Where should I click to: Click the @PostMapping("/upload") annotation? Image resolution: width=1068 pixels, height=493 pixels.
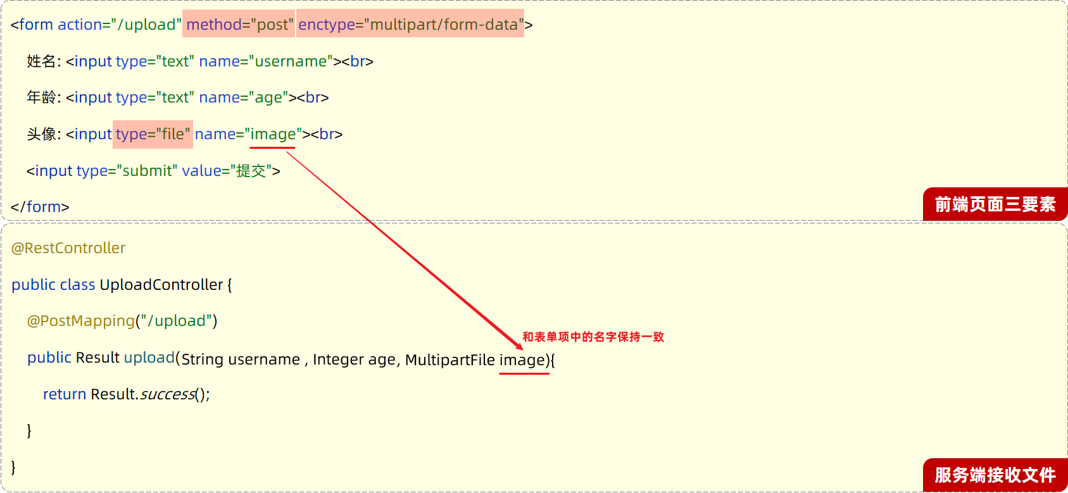pos(122,321)
